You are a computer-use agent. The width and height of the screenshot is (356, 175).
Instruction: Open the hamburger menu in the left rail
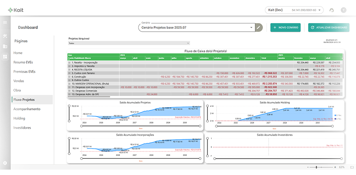[5, 22]
